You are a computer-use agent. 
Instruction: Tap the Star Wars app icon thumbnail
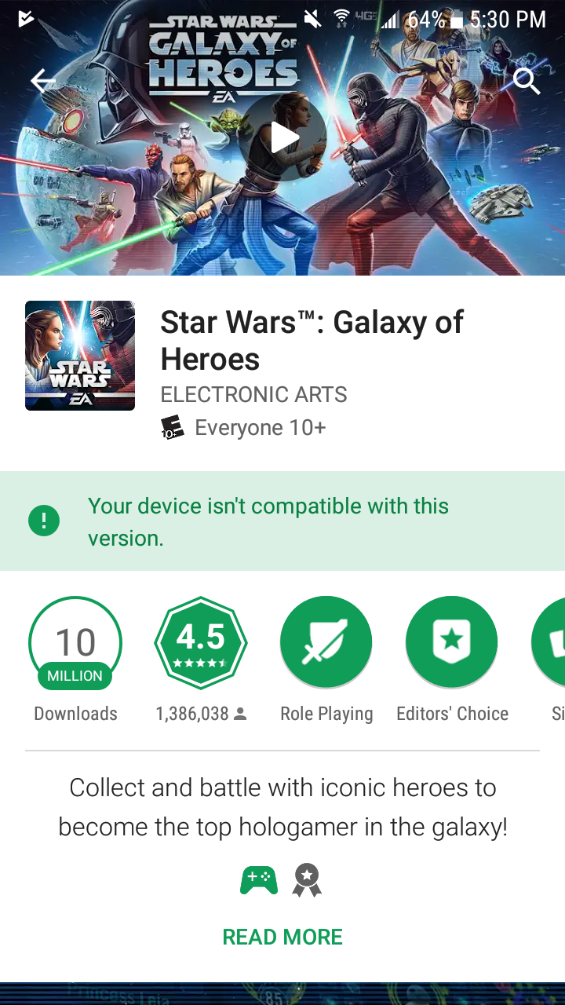pyautogui.click(x=80, y=356)
